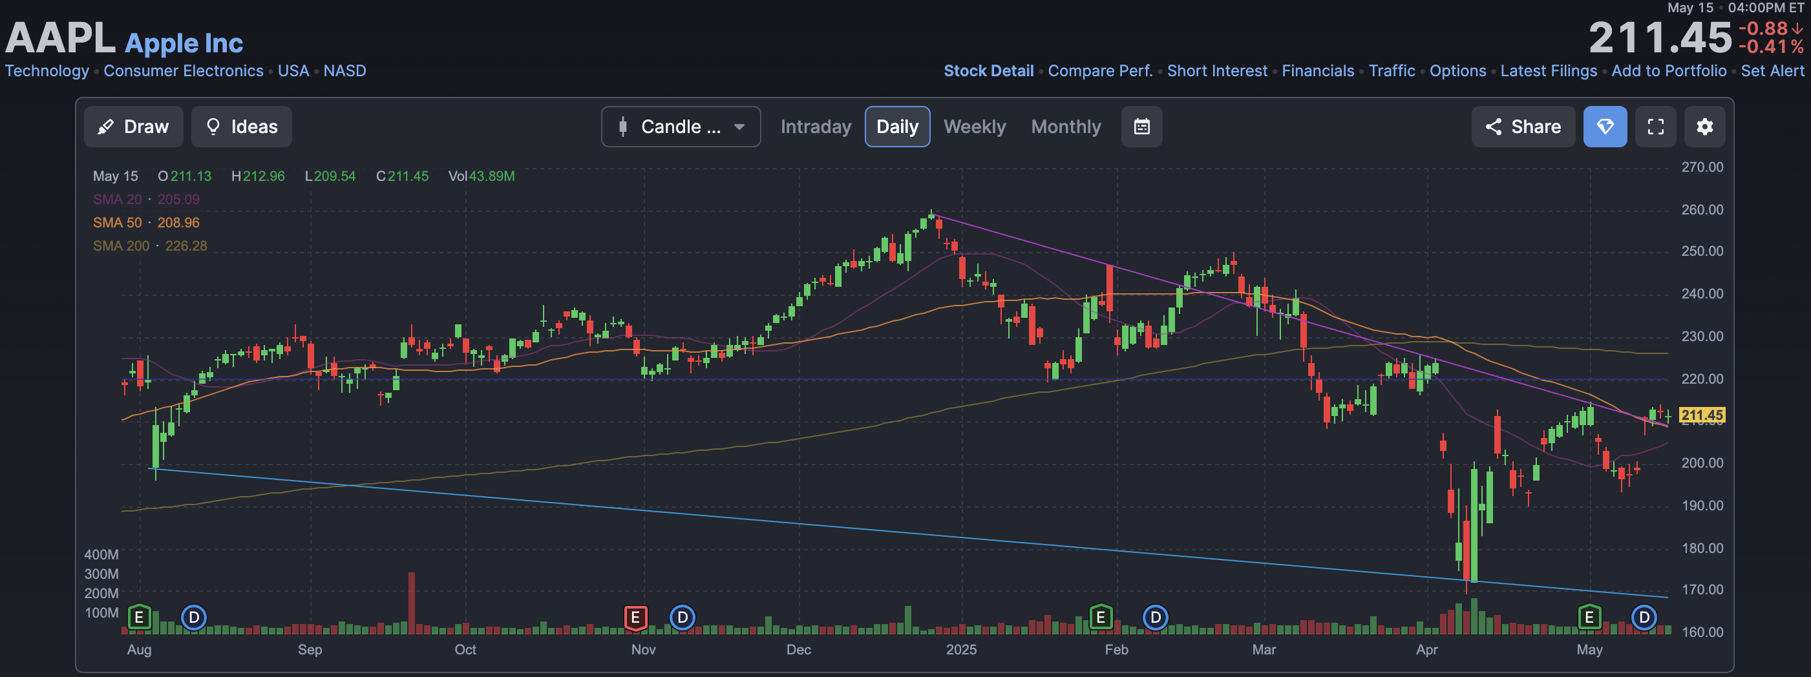
Task: Click the lightbulb icon in Ideas
Action: point(213,127)
